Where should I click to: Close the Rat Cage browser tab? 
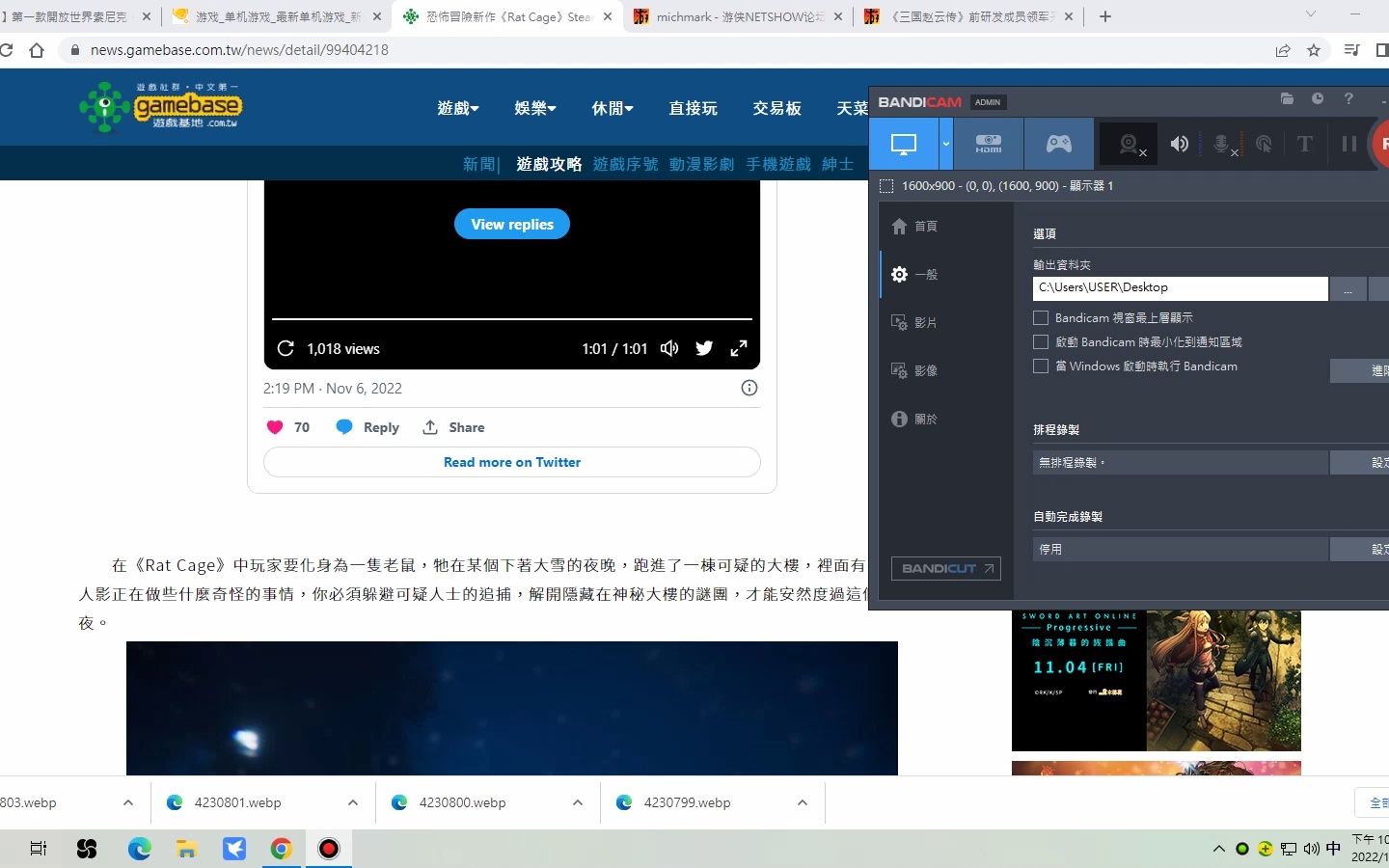click(608, 16)
